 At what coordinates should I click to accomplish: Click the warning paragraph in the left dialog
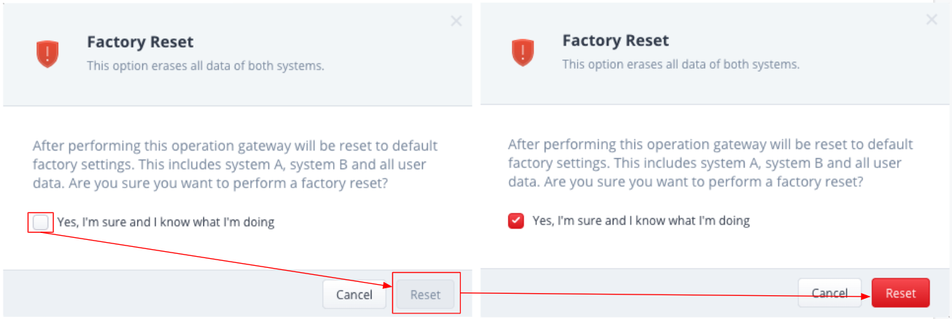tap(235, 165)
